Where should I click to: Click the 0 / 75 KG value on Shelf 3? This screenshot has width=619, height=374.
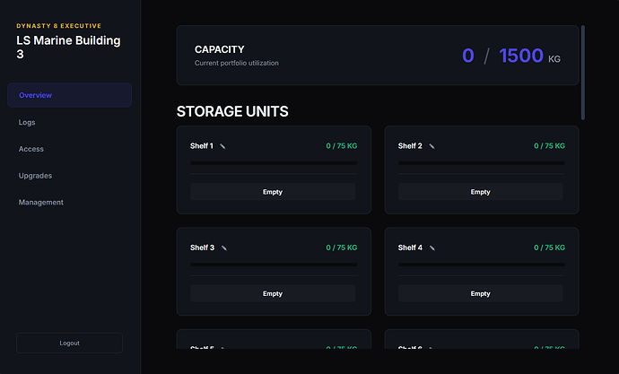coord(342,248)
